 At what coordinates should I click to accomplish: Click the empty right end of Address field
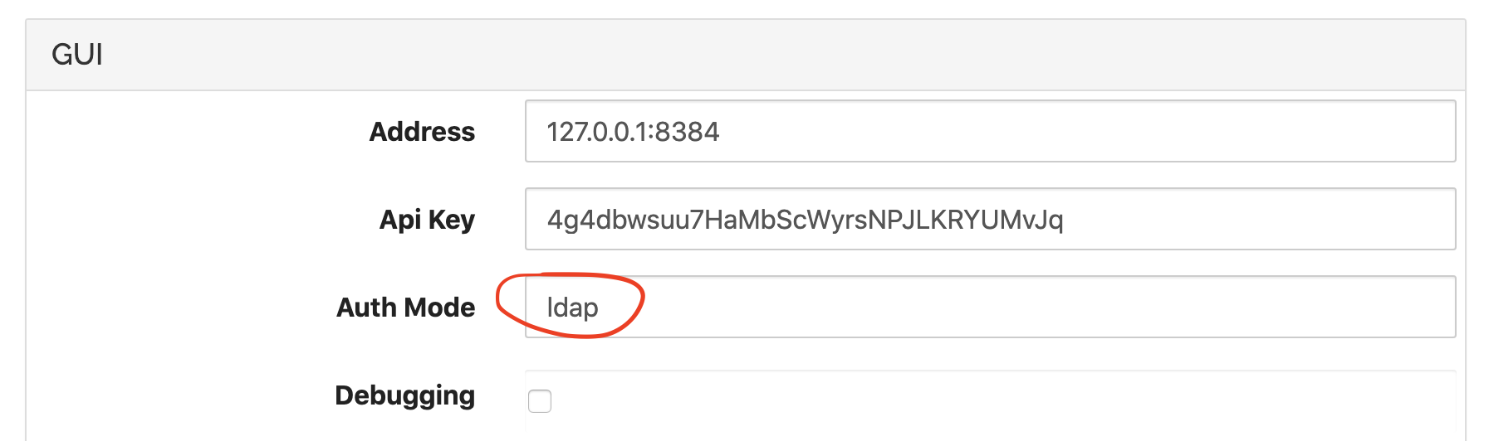(x=1370, y=132)
